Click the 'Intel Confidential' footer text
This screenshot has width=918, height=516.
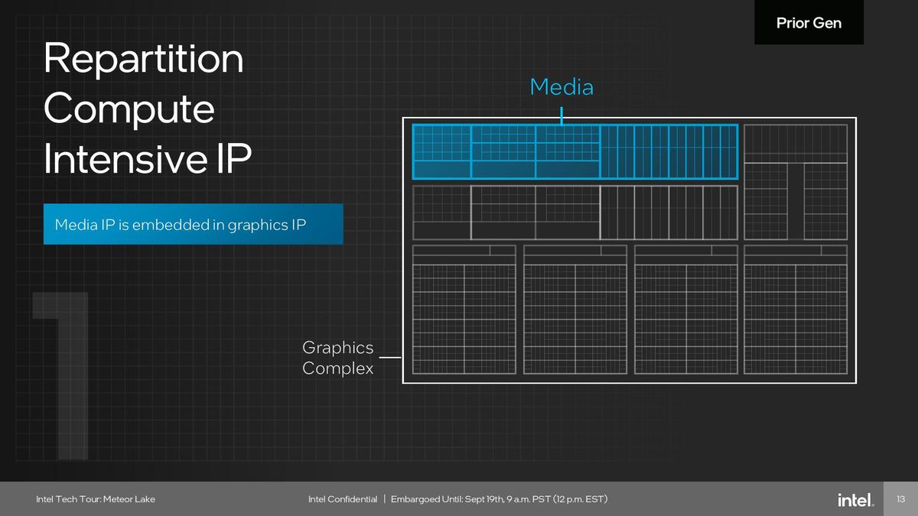pyautogui.click(x=343, y=499)
